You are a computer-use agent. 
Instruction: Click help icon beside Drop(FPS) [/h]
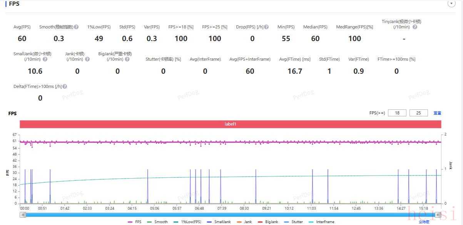point(266,27)
